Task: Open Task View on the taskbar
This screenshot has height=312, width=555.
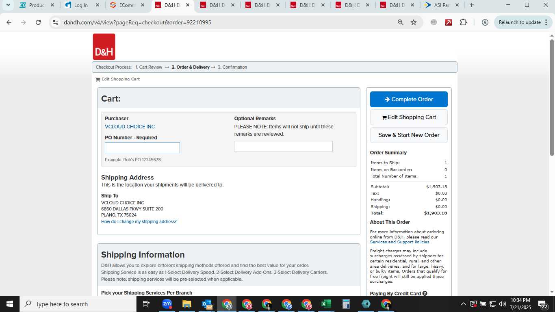Action: click(146, 304)
